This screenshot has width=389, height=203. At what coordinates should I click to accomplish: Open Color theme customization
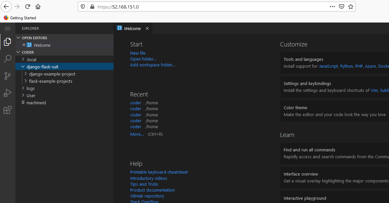334,111
